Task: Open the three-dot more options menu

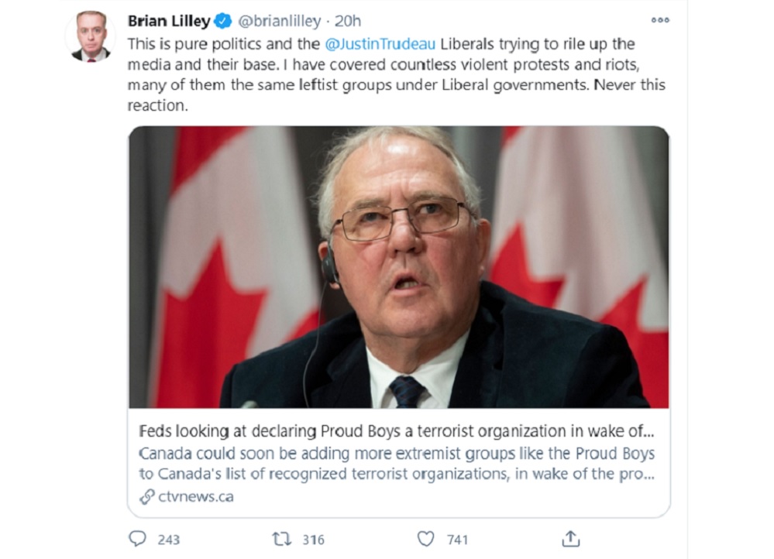Action: [x=660, y=20]
